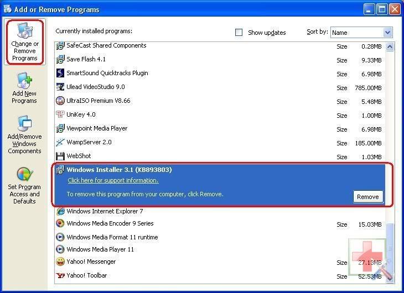Click the Windows Media Player 11 icon
Screen dimensions: 404x293
click(x=60, y=249)
